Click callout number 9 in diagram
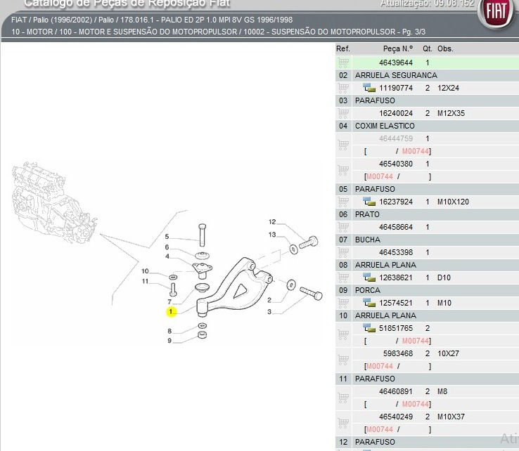This screenshot has height=451, width=519. (169, 341)
